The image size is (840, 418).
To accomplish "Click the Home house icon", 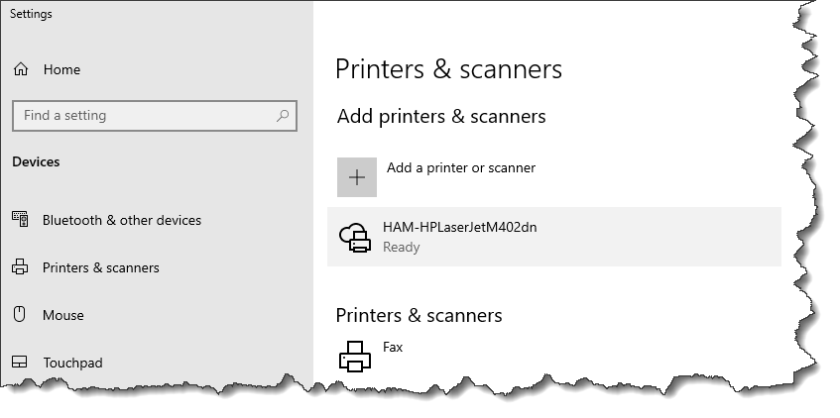I will pos(21,69).
